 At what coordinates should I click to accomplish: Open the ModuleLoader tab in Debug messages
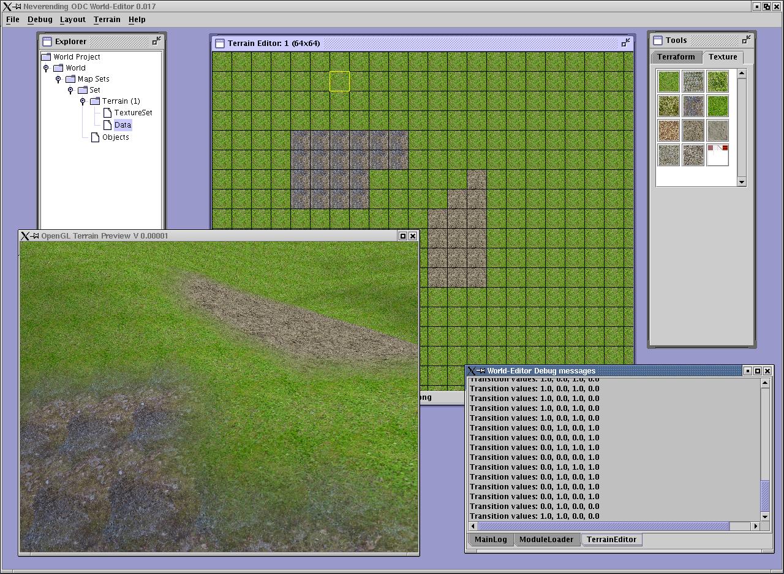546,540
